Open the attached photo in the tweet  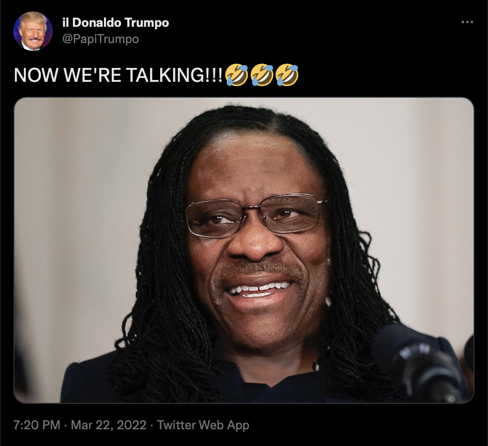[x=244, y=250]
